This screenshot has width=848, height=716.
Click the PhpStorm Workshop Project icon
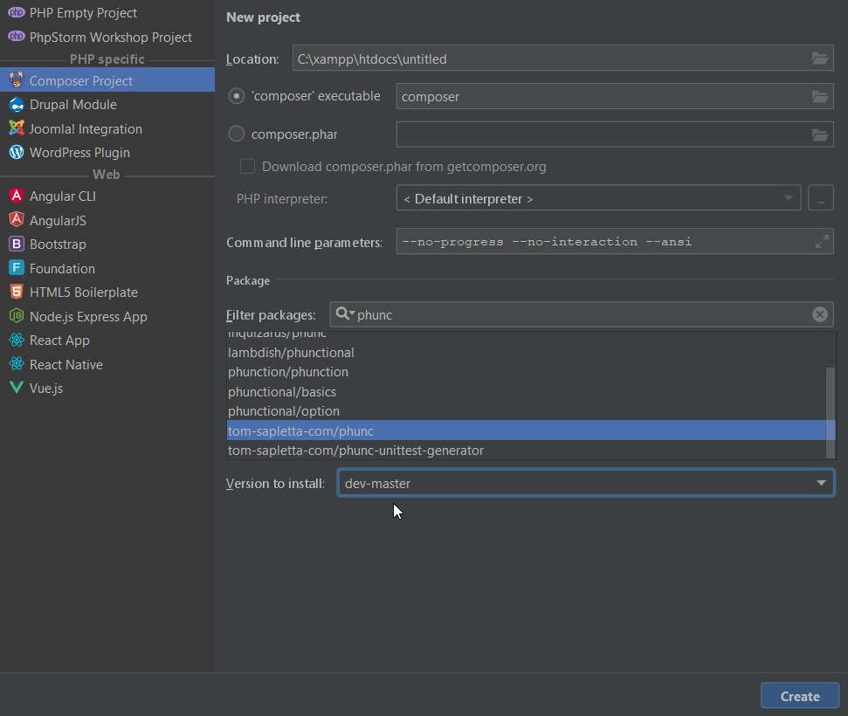pos(17,36)
